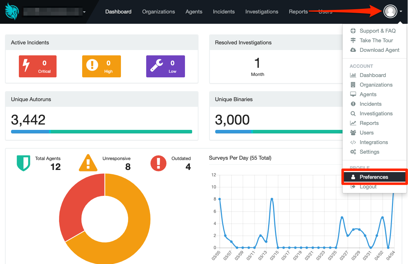Open Support & FAQ lifebuoy icon
The width and height of the screenshot is (408, 264).
(353, 31)
